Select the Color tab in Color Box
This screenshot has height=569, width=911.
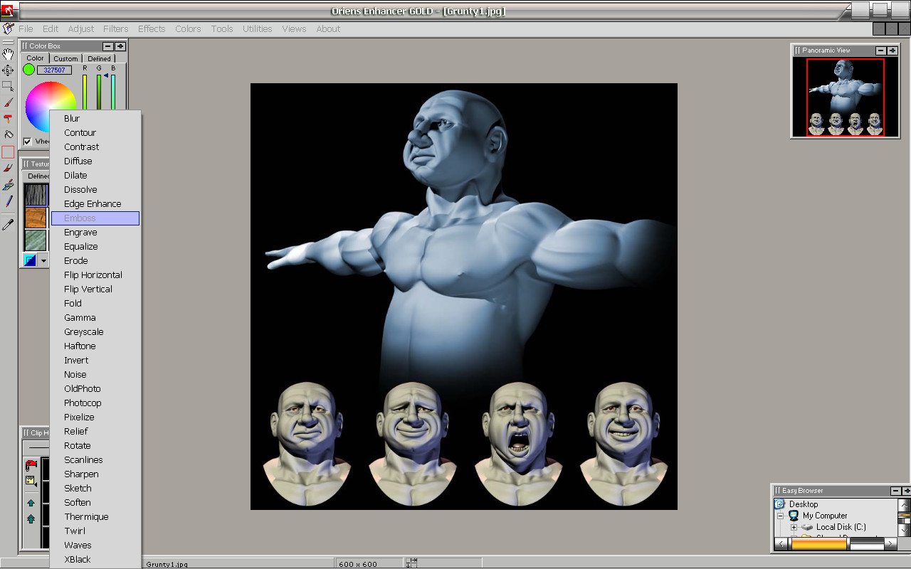[36, 58]
